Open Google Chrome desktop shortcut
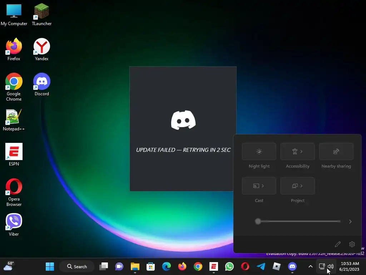This screenshot has height=275, width=366. click(x=14, y=87)
